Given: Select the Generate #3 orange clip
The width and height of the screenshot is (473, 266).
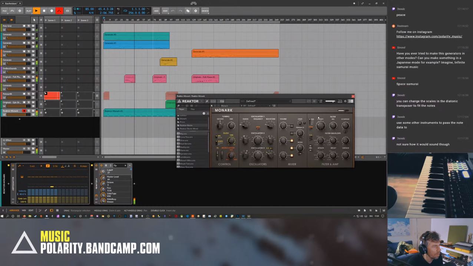Looking at the screenshot, I should [x=235, y=53].
